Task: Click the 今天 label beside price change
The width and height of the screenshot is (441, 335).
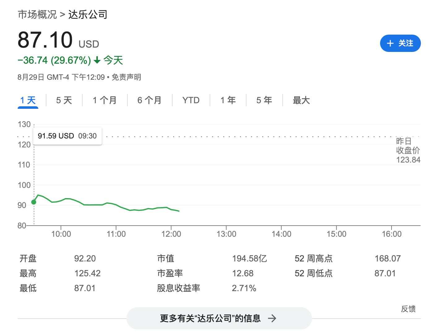Action: [113, 60]
